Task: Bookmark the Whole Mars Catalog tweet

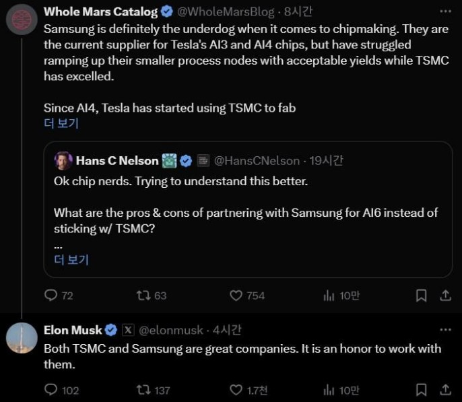Action: tap(421, 295)
